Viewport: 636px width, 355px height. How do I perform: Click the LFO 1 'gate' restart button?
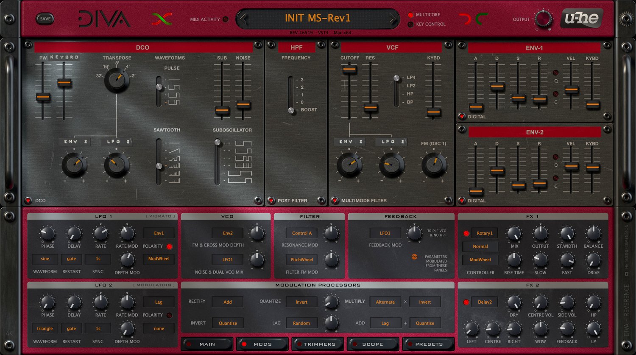point(71,259)
